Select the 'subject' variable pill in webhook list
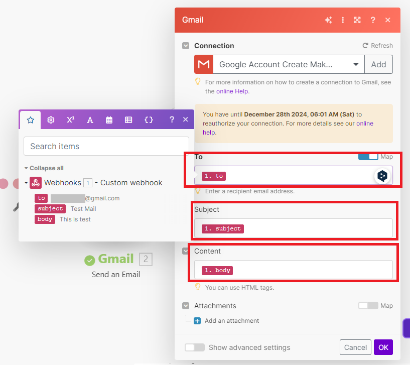This screenshot has height=365, width=410. point(50,208)
